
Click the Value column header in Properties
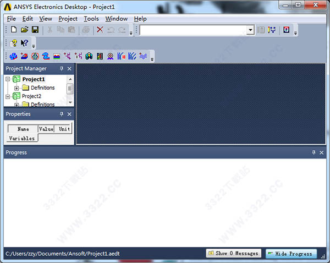pyautogui.click(x=46, y=129)
